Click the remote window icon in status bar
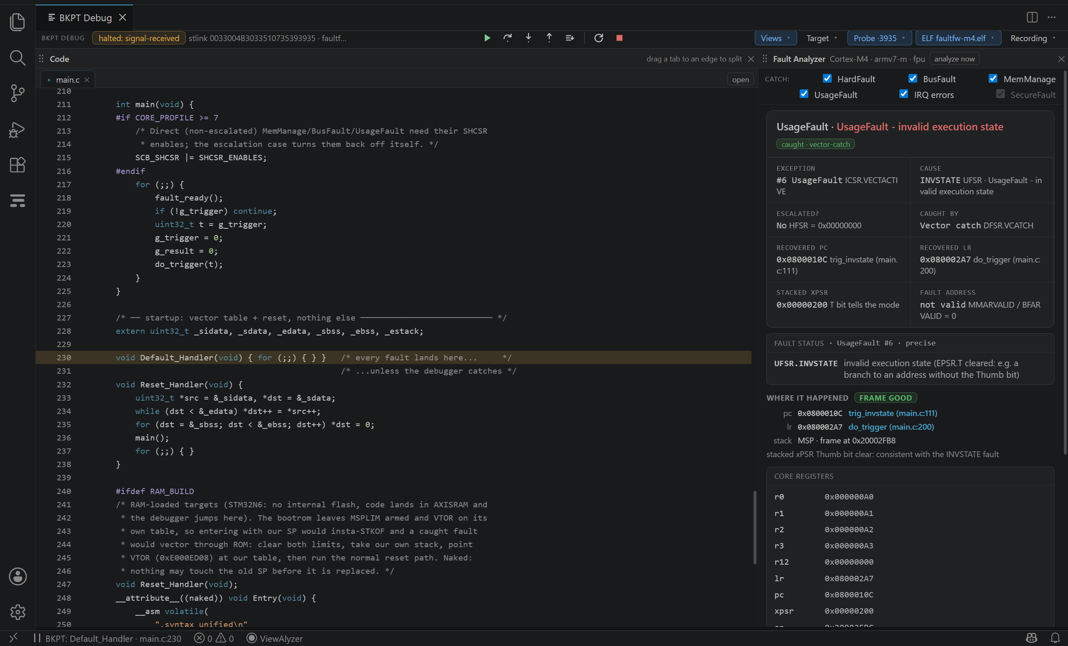Screen dimensions: 1068x646 pos(13,638)
